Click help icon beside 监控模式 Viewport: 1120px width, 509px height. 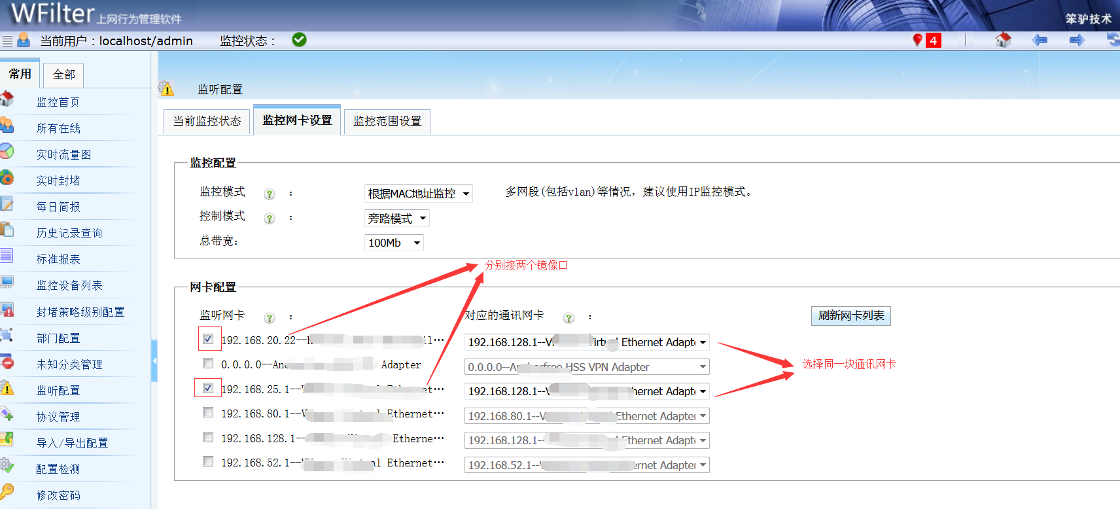tap(269, 194)
